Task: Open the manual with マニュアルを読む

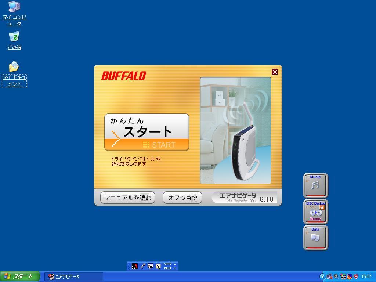Action: (127, 198)
